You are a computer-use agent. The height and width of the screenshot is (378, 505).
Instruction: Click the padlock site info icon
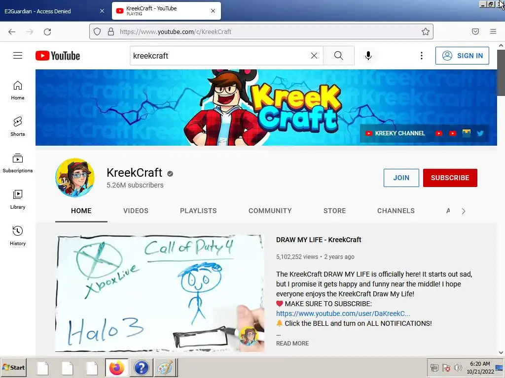click(111, 31)
